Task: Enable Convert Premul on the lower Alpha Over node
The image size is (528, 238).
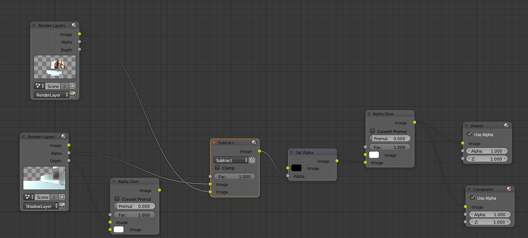Action: point(117,199)
